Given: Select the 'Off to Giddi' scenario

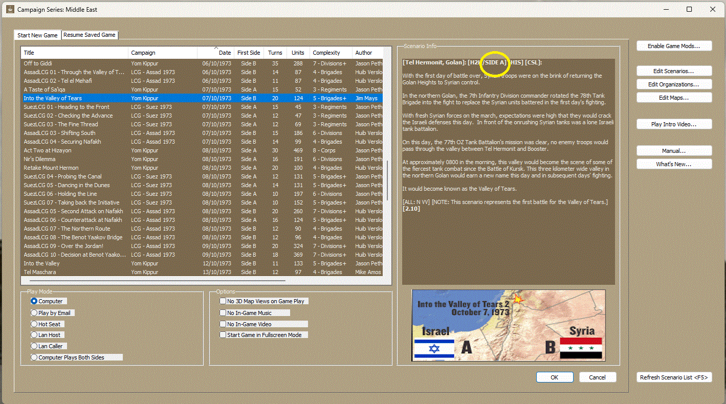Looking at the screenshot, I should point(202,63).
